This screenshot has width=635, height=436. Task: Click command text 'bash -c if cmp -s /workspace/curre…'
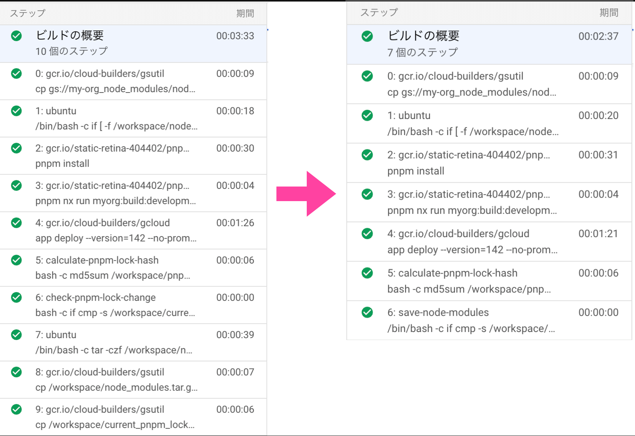point(115,313)
